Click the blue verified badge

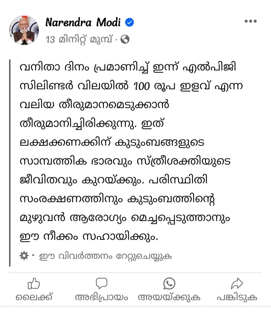coord(130,23)
